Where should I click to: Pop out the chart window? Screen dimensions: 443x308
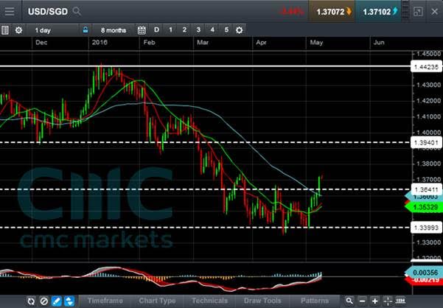418,12
